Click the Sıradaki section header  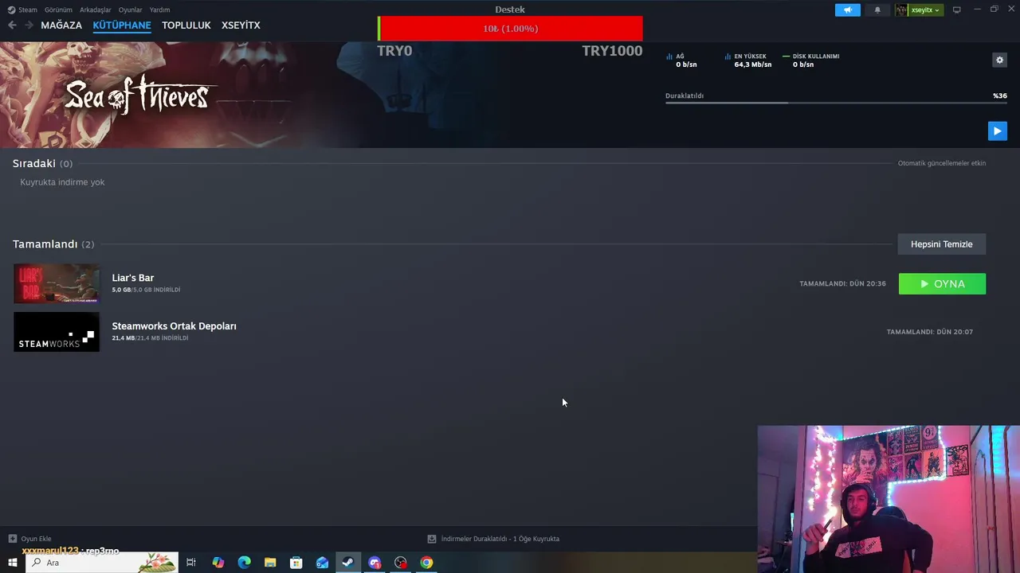(42, 163)
